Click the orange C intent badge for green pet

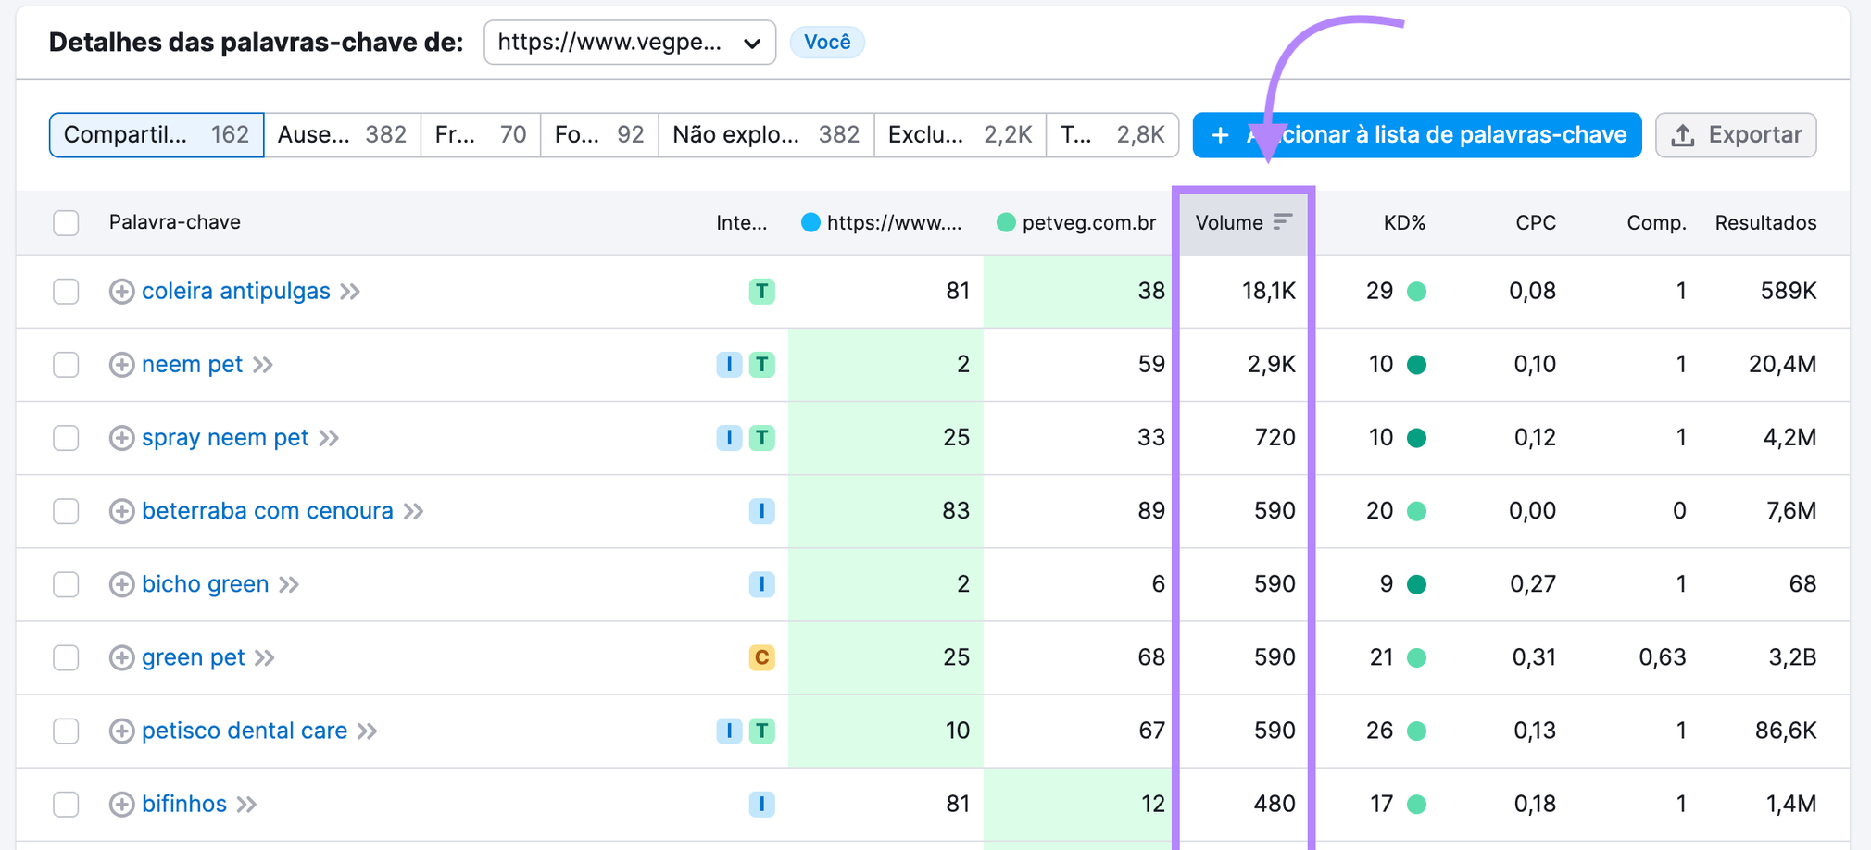coord(761,657)
